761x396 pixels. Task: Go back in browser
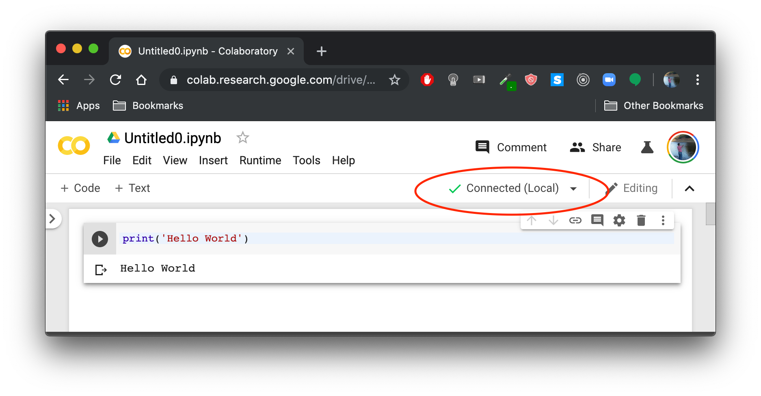64,80
